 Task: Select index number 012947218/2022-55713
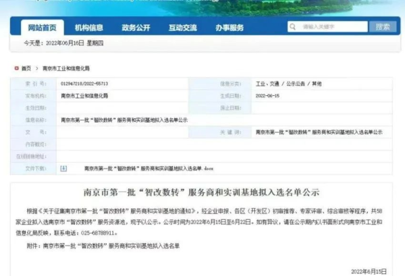coord(84,84)
